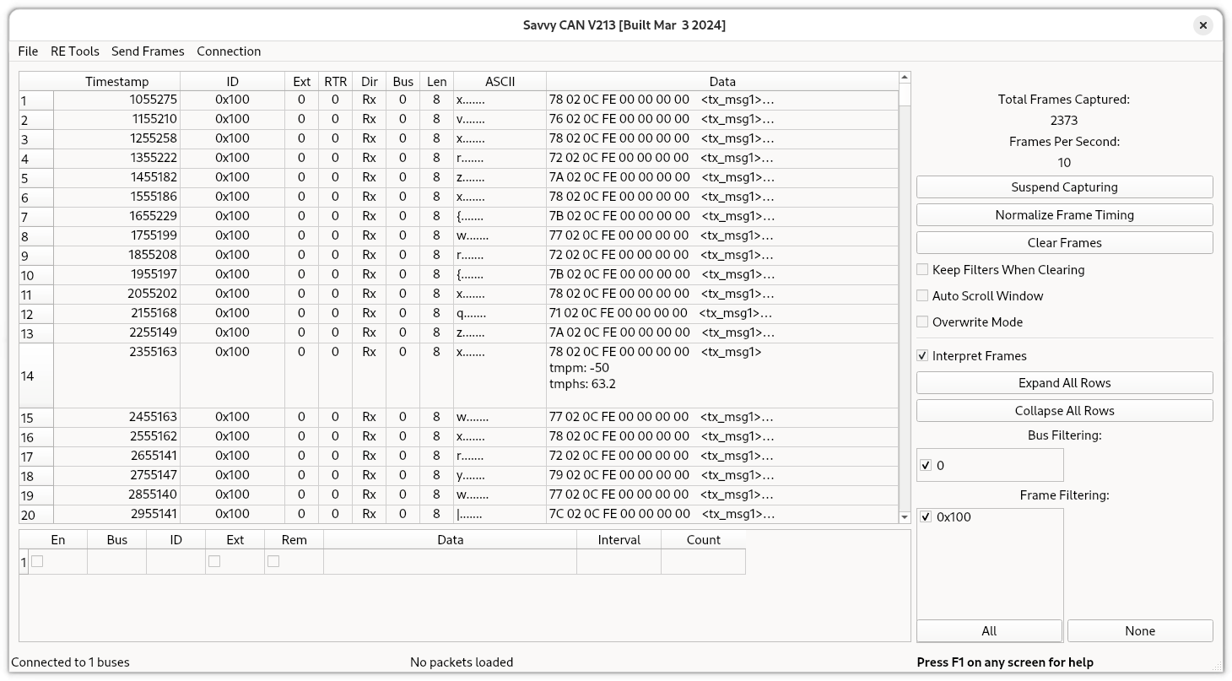The width and height of the screenshot is (1232, 681).
Task: Click the 'tmpm: -50' signal line
Action: pos(579,368)
